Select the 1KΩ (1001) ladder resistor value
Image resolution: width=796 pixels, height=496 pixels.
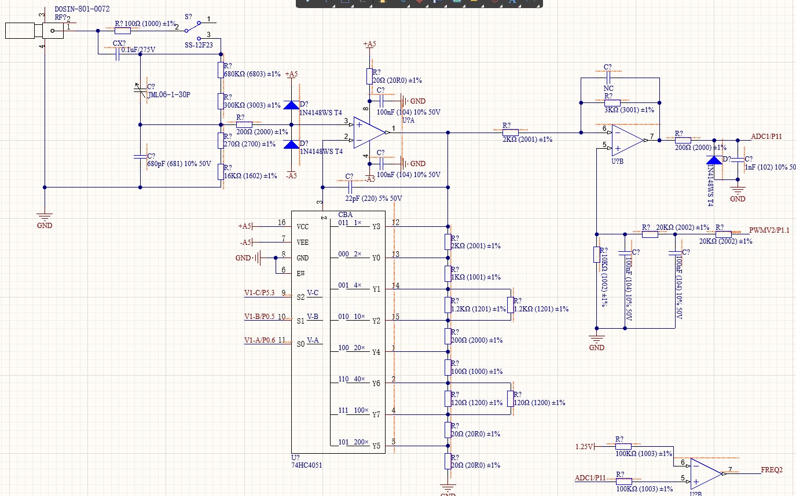pos(475,277)
